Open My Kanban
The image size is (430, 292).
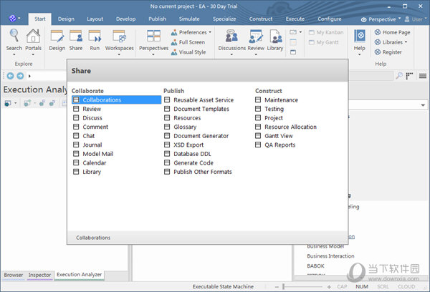tap(326, 32)
